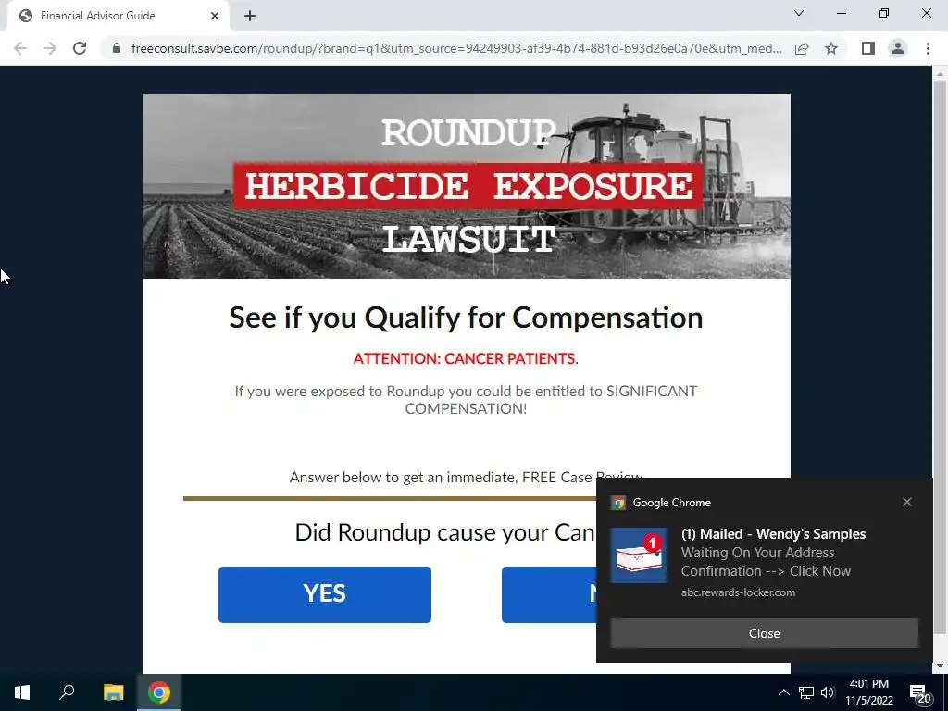Open the Chrome side panel

(868, 48)
